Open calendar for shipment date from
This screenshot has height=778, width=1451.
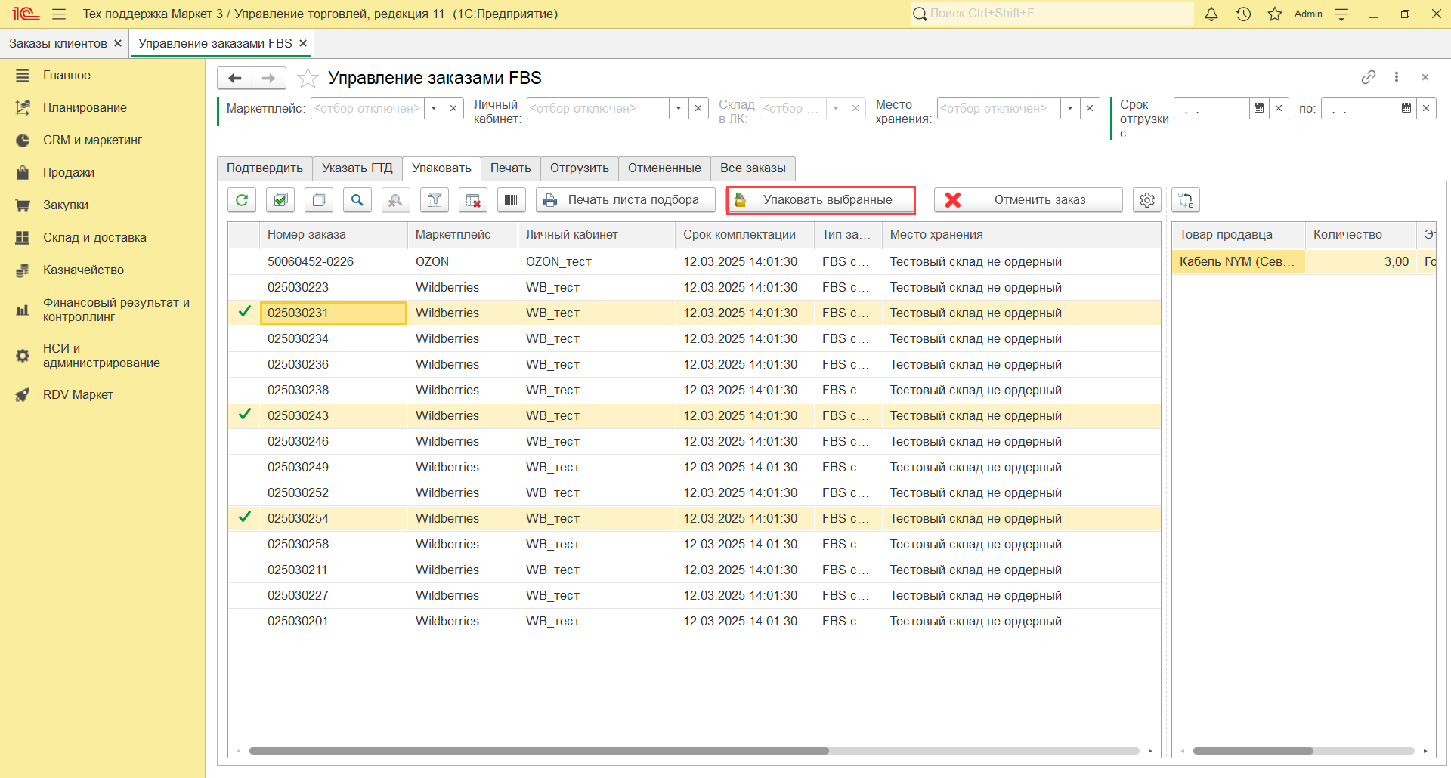(1259, 108)
